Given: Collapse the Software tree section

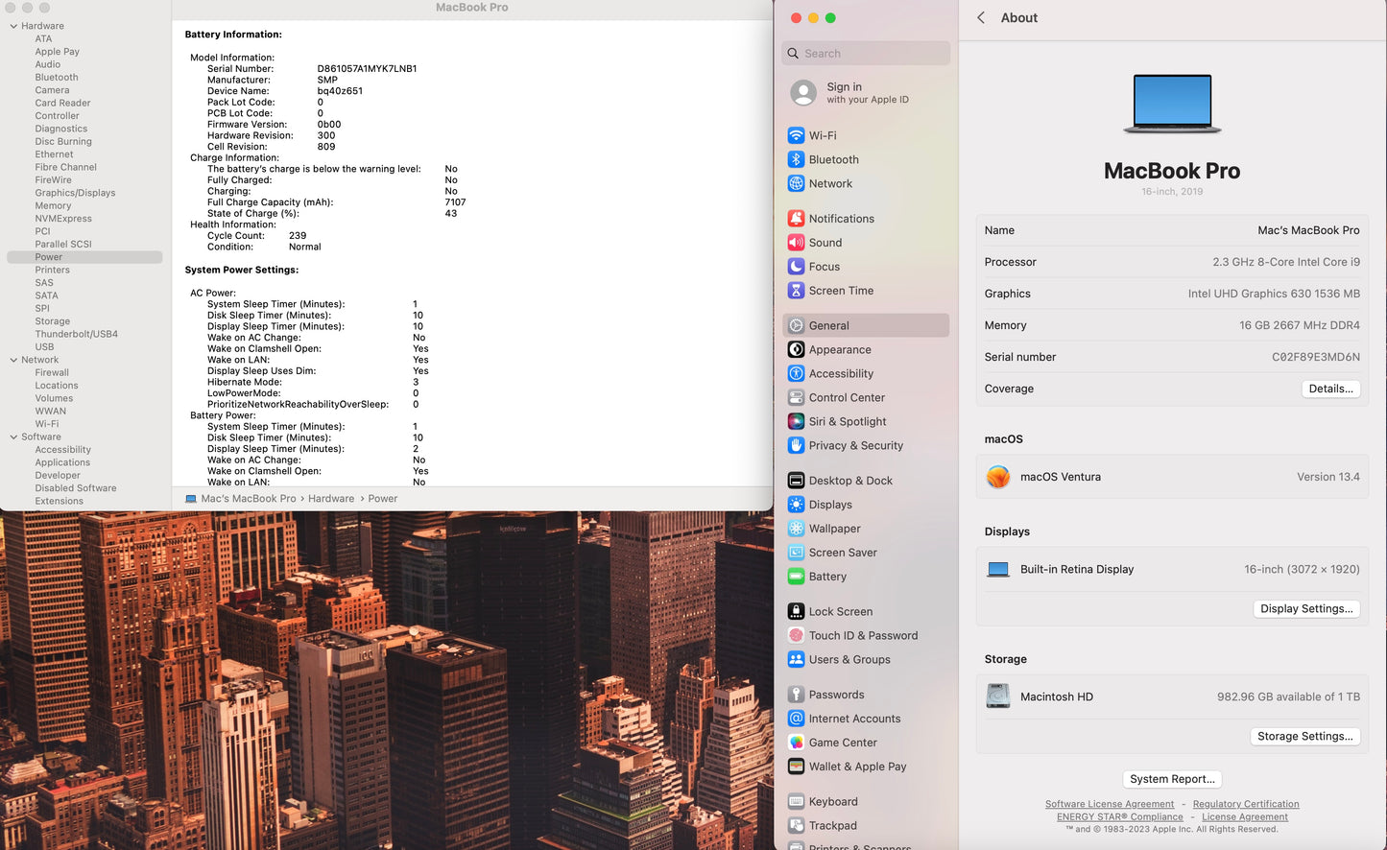Looking at the screenshot, I should pyautogui.click(x=13, y=437).
